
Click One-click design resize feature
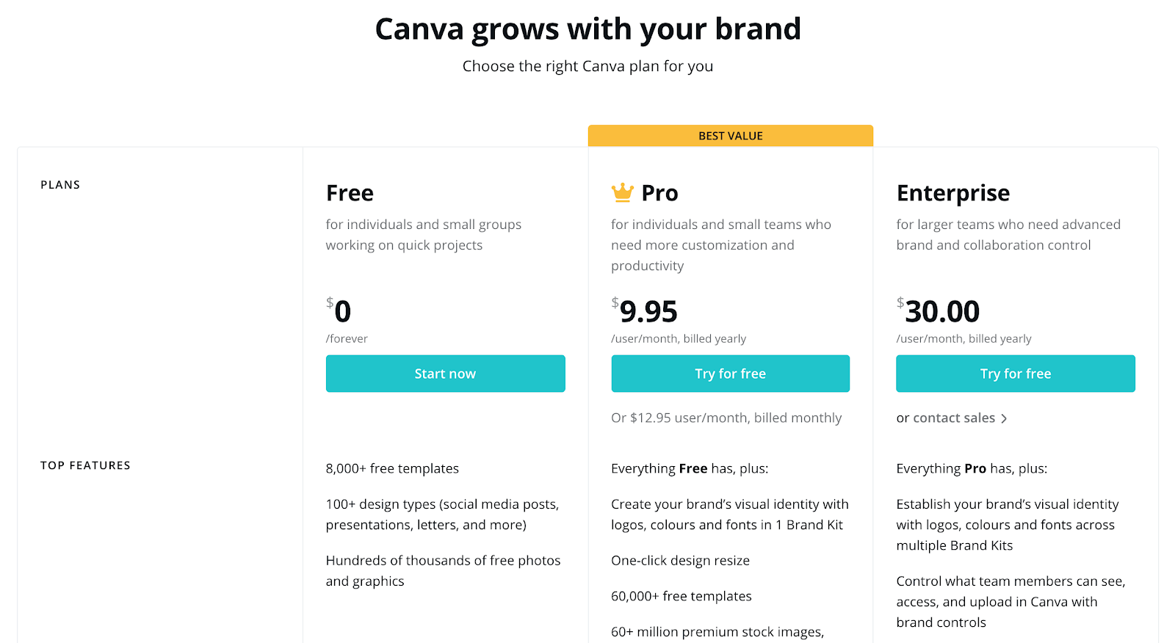click(680, 561)
